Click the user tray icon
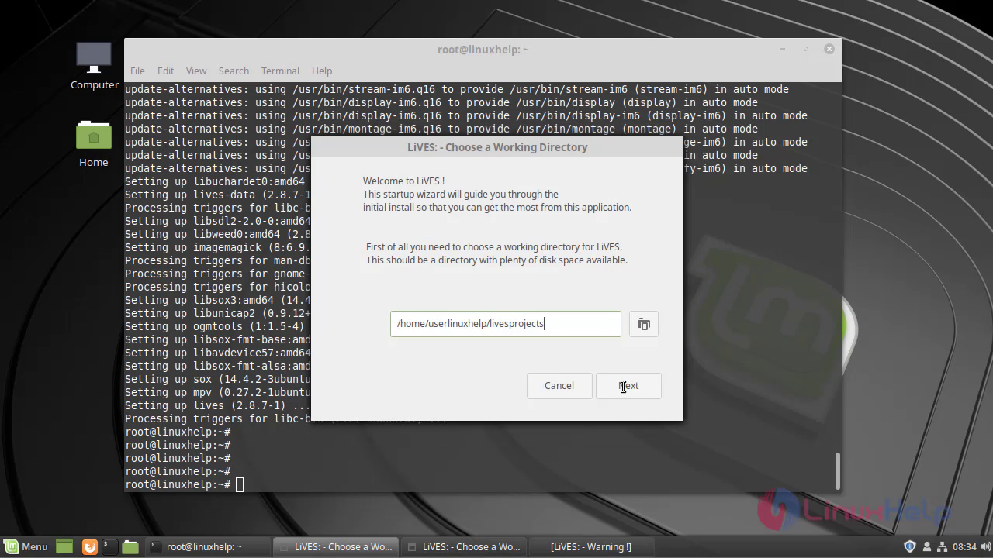 tap(926, 546)
